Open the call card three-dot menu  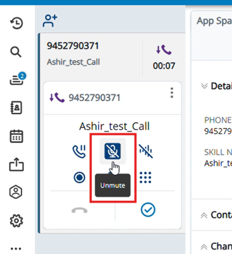(172, 93)
